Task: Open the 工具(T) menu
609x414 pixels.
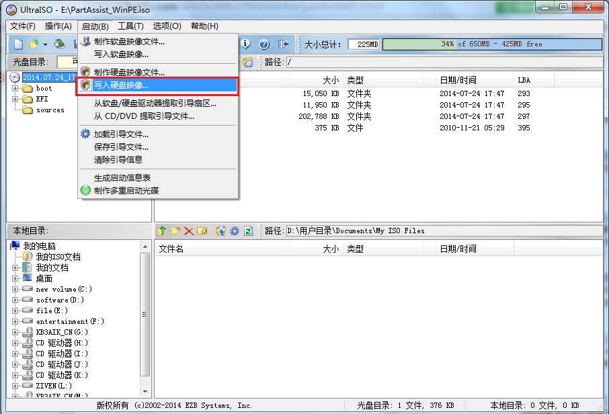Action: click(x=130, y=26)
